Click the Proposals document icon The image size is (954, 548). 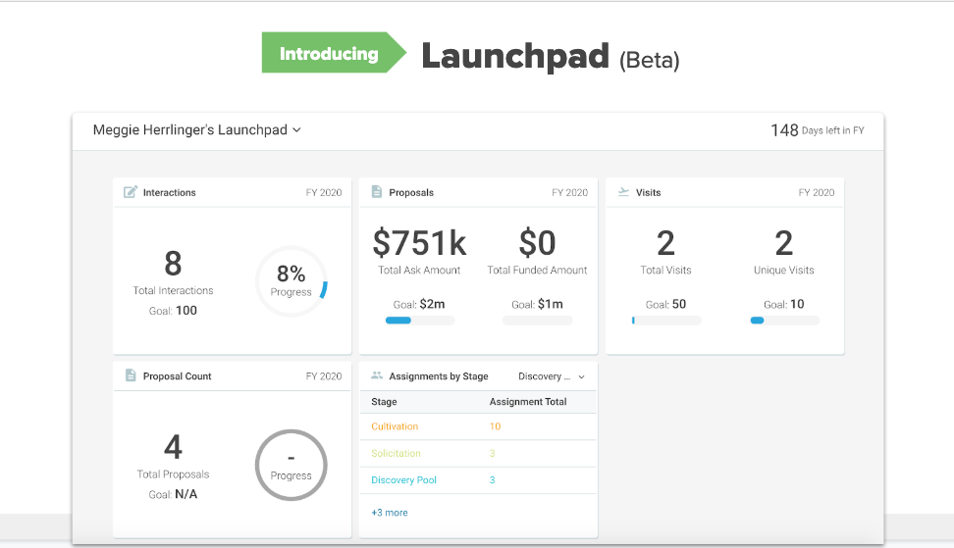tap(377, 192)
